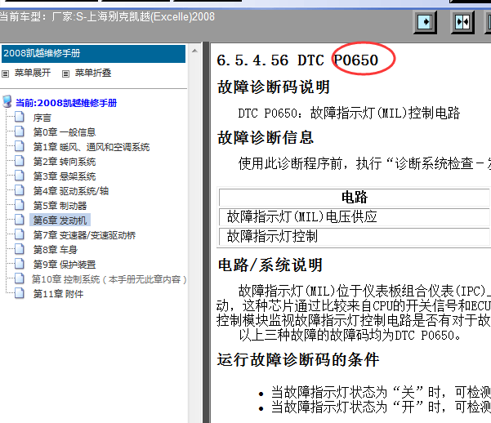Screen dimensions: 491x423
Task: Click bullet line with 状态为"开"时
Action: pos(381,407)
